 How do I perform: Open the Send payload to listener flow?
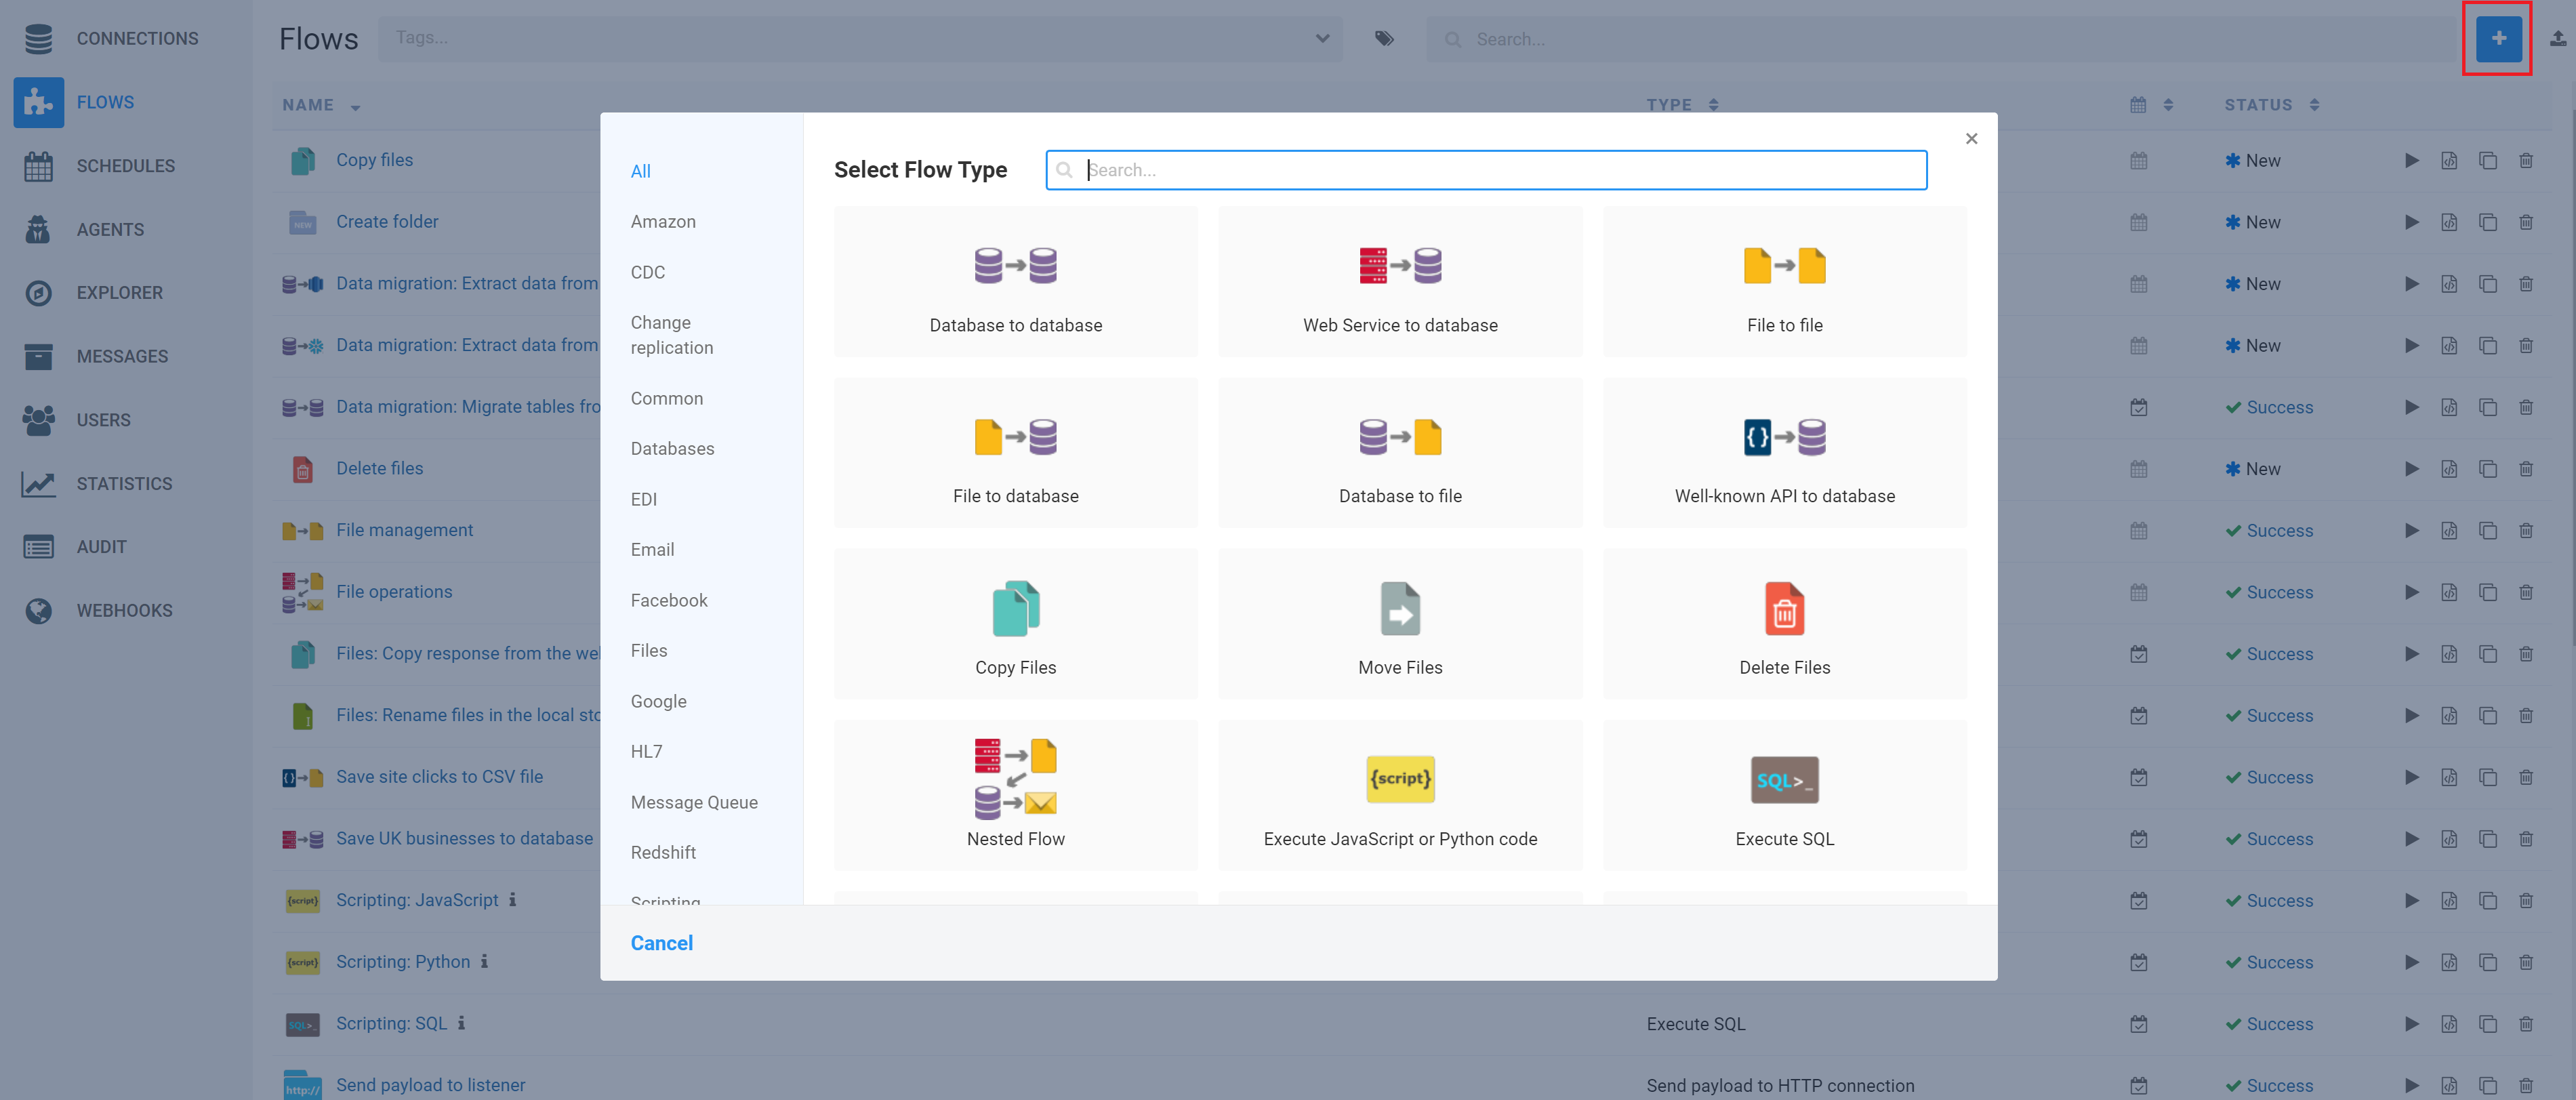pos(430,1086)
